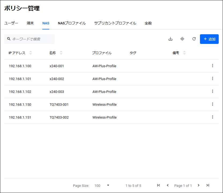Switch to the 全般 tab
This screenshot has width=223, height=193.
click(148, 23)
